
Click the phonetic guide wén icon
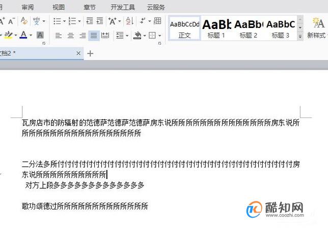point(36,21)
